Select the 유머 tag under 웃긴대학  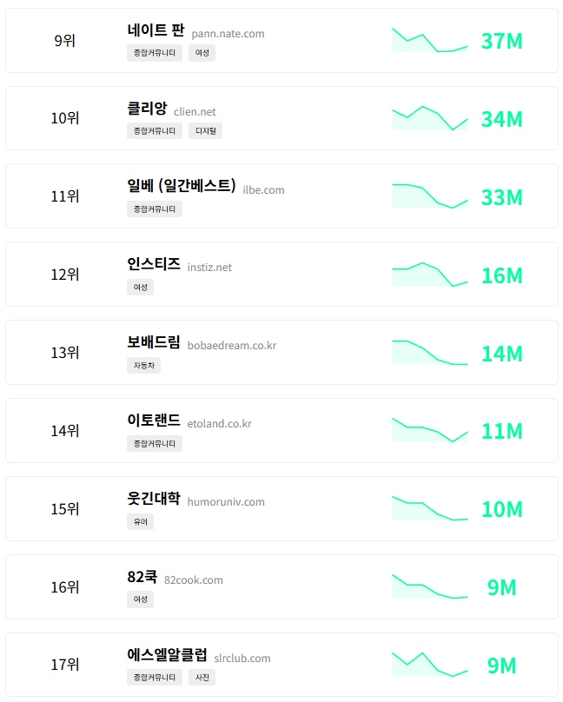(x=140, y=522)
